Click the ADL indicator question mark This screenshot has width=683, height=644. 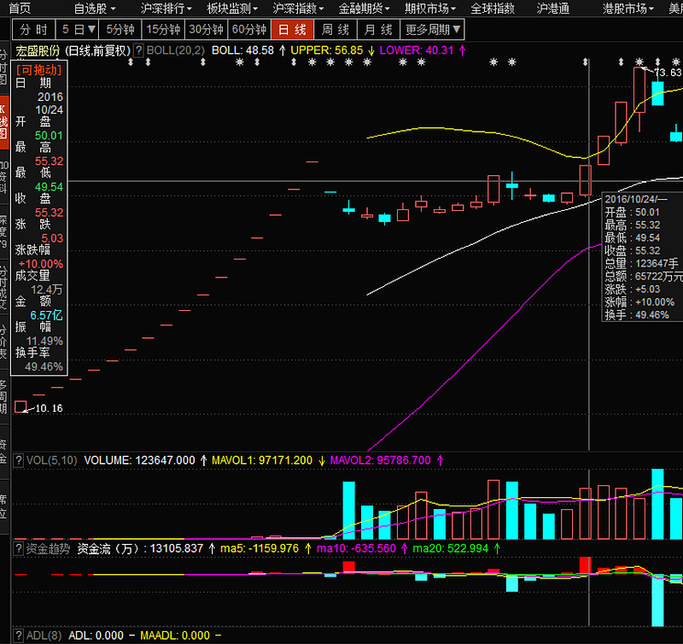pyautogui.click(x=19, y=635)
